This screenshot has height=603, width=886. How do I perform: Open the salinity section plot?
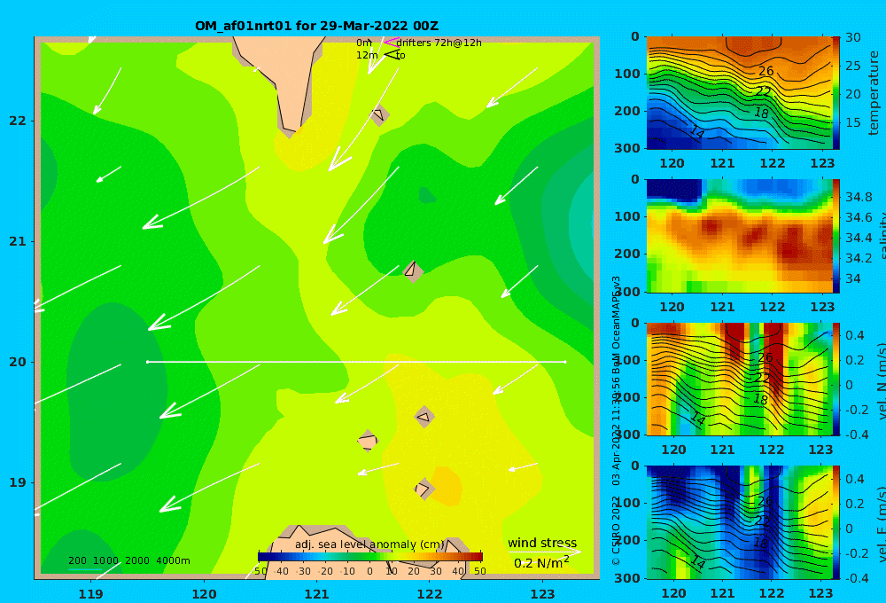coord(739,236)
